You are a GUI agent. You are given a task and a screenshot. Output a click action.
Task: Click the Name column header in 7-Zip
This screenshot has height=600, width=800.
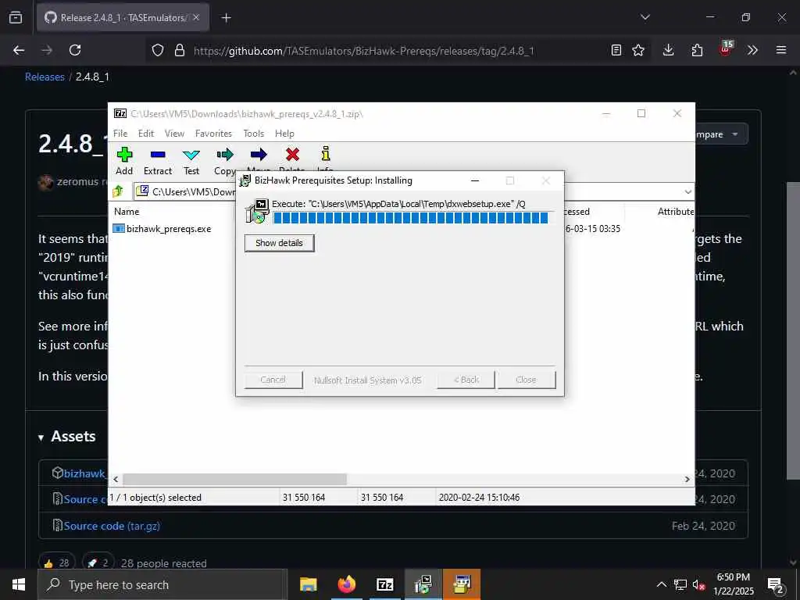127,211
